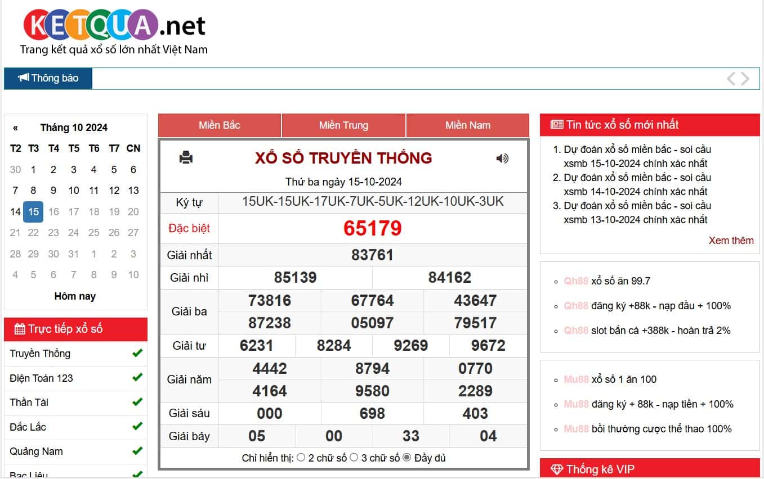The image size is (764, 479).
Task: Click Giải ba number 73816
Action: (x=270, y=301)
